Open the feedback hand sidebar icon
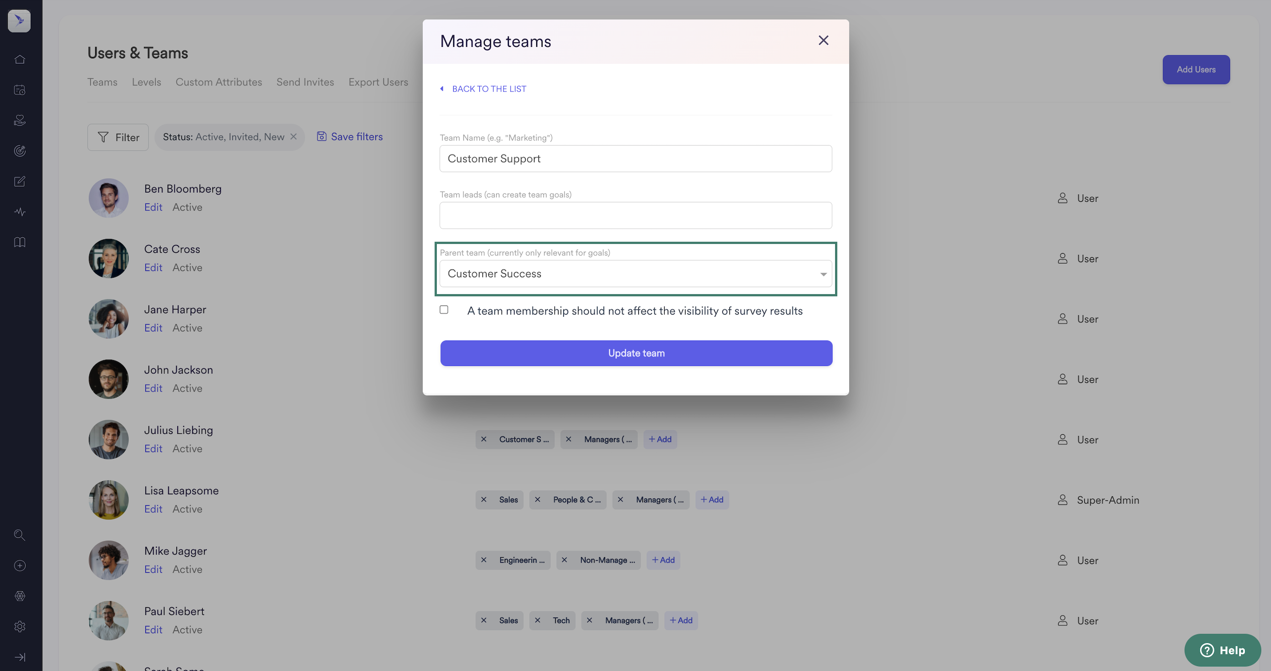This screenshot has height=671, width=1271. [x=20, y=120]
